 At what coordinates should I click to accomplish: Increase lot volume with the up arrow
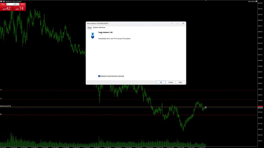point(18,4)
